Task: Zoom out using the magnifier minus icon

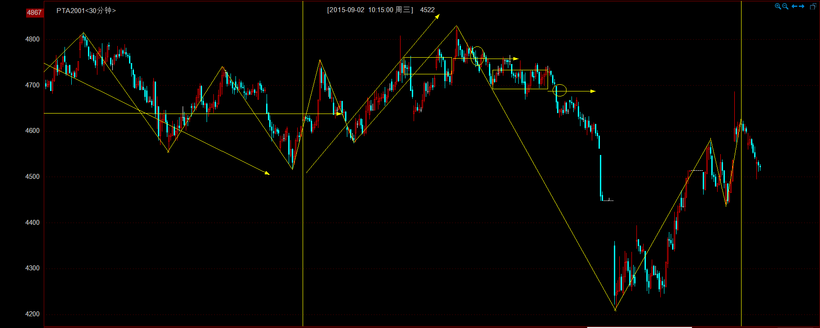Action: 785,6
